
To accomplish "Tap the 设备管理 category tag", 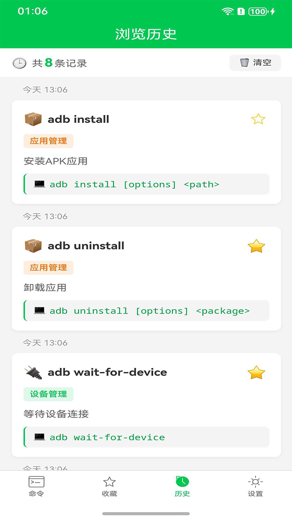I will click(48, 394).
